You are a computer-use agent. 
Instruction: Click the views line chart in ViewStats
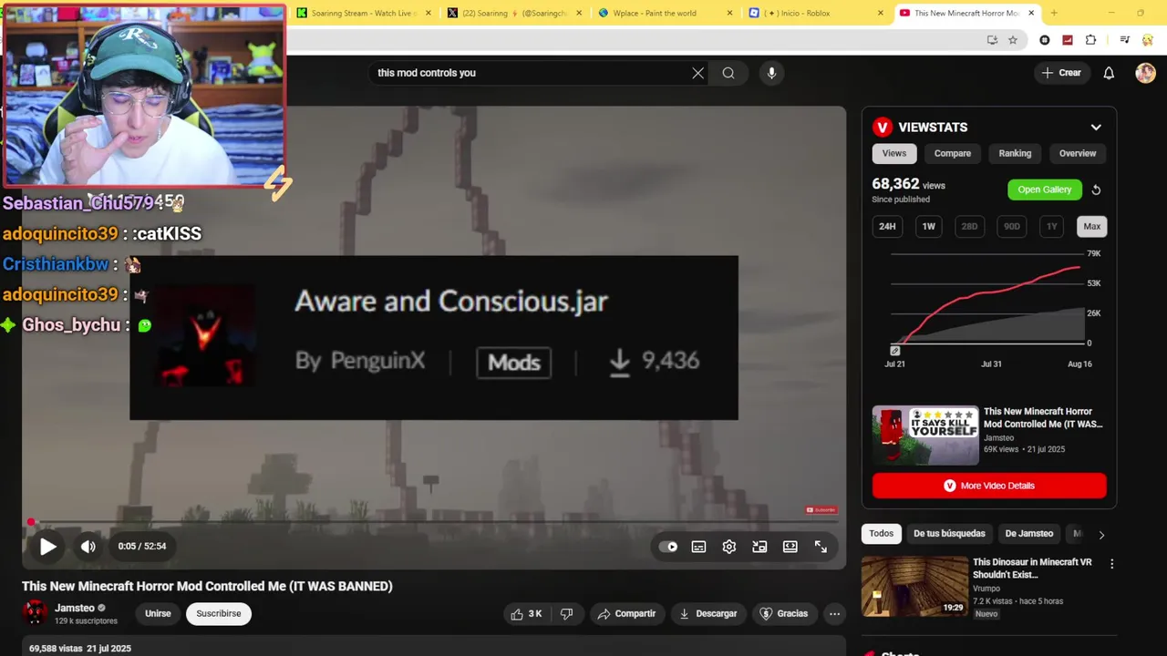coord(988,301)
